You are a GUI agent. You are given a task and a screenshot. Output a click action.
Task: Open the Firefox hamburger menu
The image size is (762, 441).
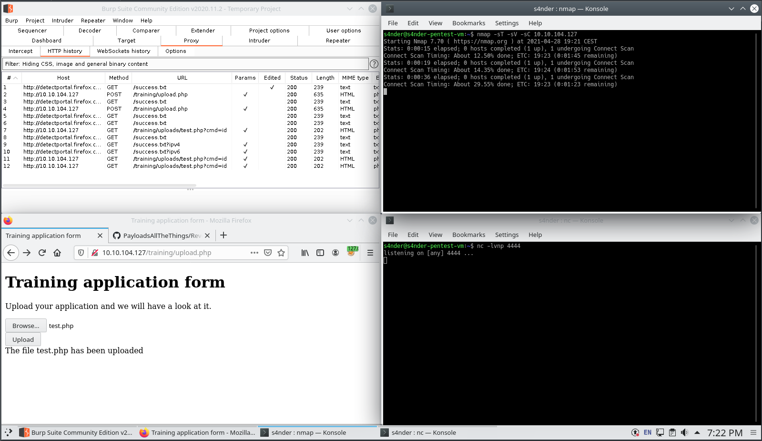coord(370,253)
